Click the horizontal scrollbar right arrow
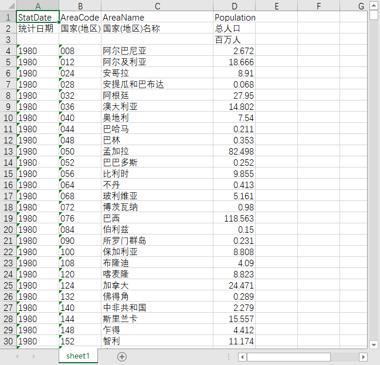The height and width of the screenshot is (365, 380). click(x=363, y=357)
